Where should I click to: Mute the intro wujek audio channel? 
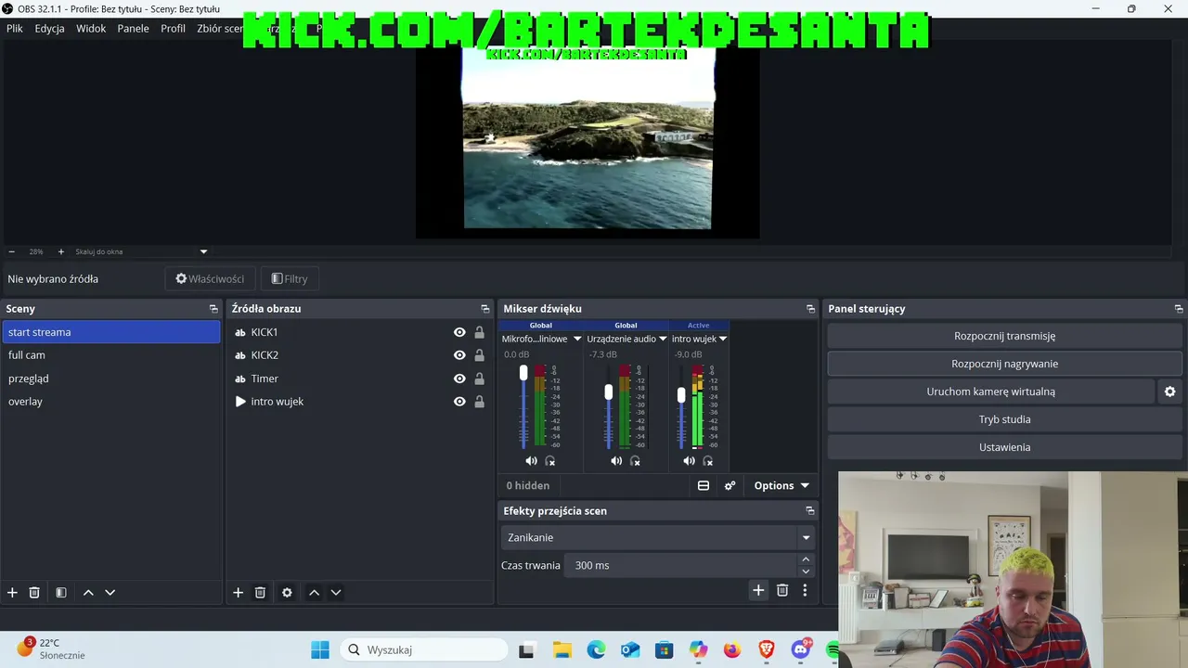click(x=689, y=461)
